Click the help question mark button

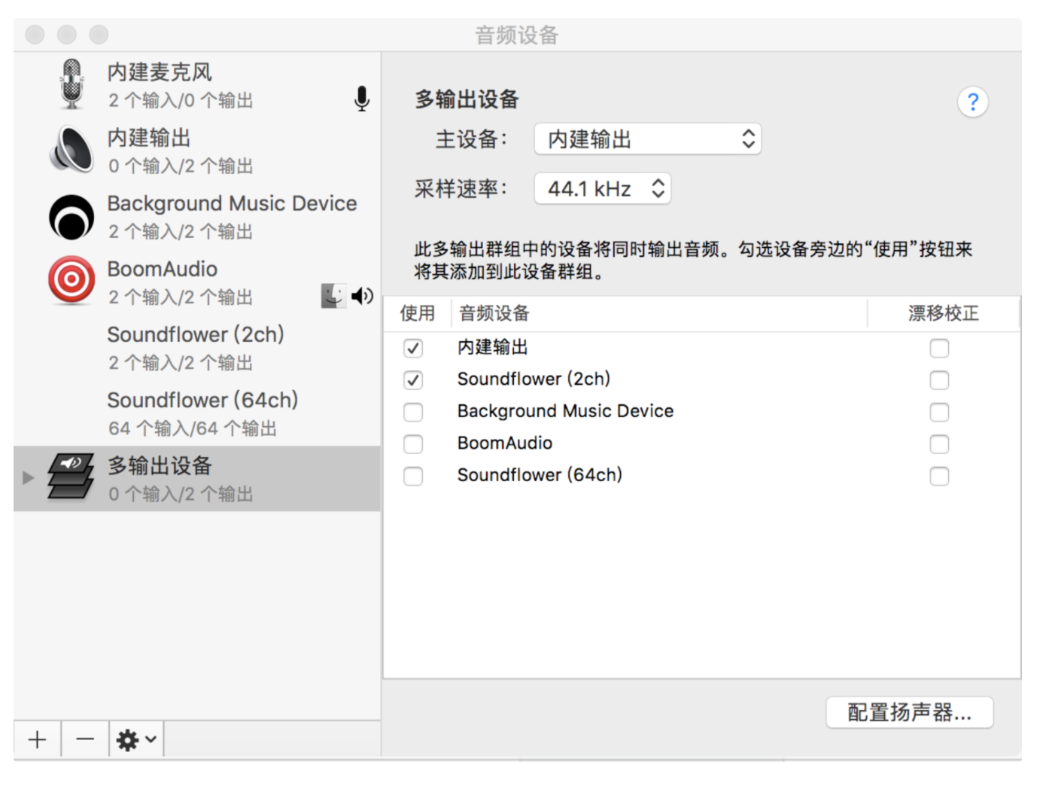pyautogui.click(x=973, y=102)
